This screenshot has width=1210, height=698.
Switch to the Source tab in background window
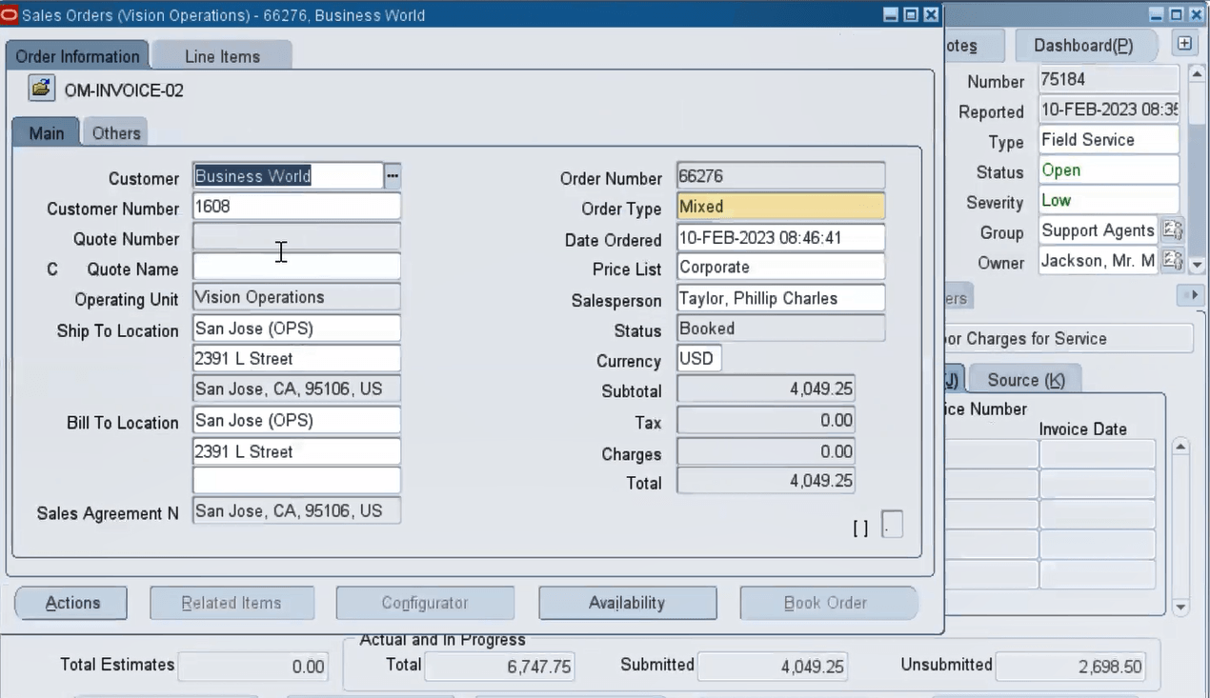point(1026,380)
